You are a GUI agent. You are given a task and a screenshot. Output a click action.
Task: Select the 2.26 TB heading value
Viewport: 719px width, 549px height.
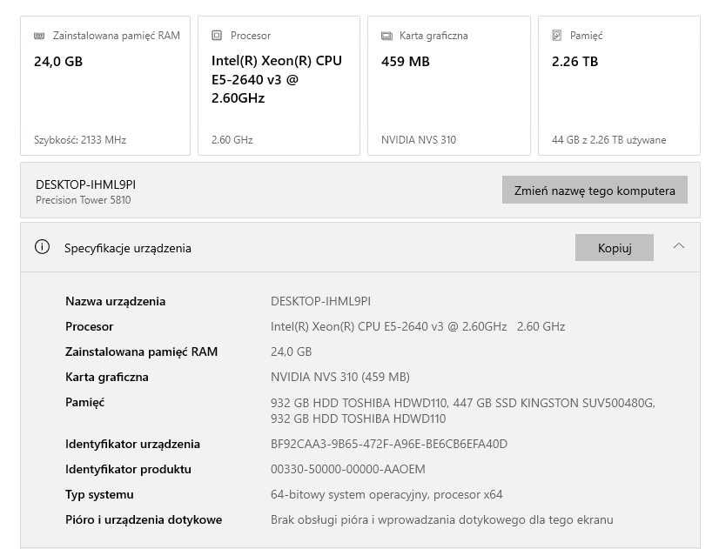[x=575, y=62]
